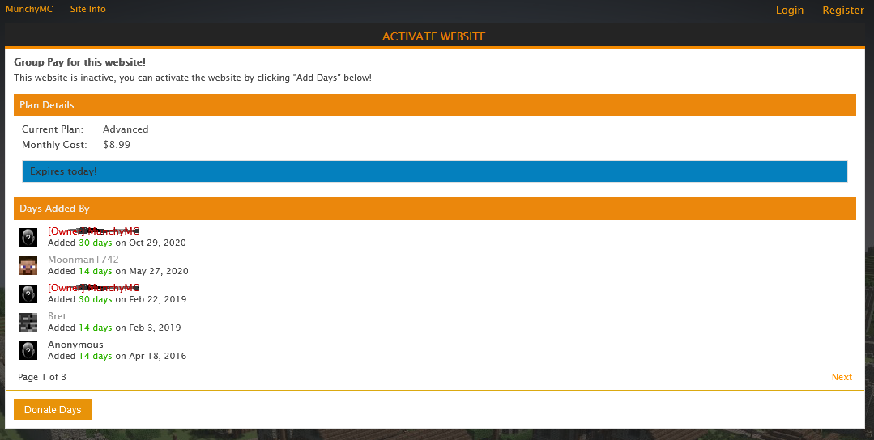Select 'Added 30 days on Feb 22, 2019'
The image size is (874, 440).
pos(117,299)
